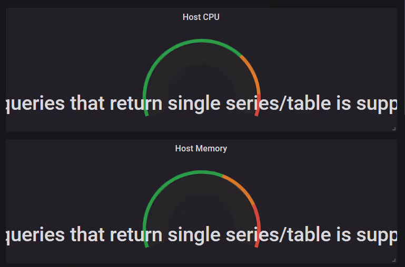Open the Host CPU panel title menu
The image size is (405, 267).
click(x=201, y=17)
